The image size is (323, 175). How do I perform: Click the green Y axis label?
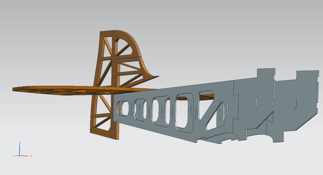coord(13,157)
